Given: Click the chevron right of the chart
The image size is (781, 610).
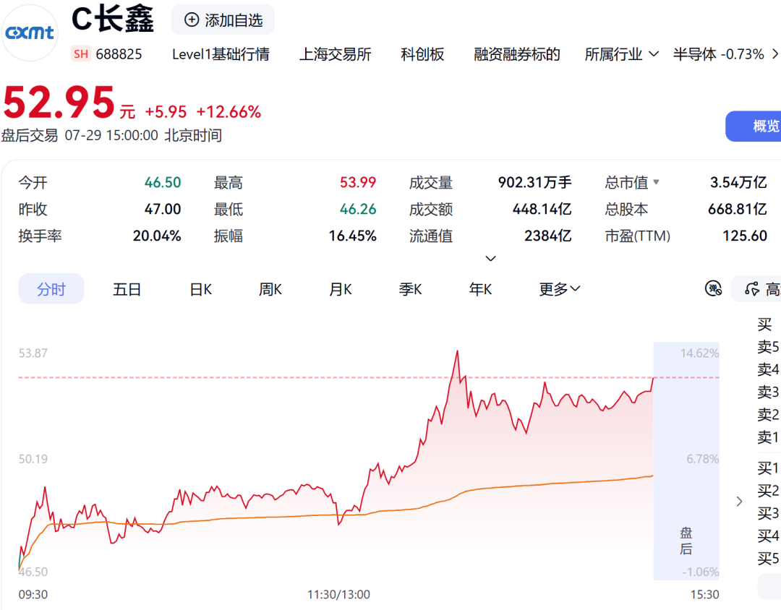Looking at the screenshot, I should click(739, 502).
